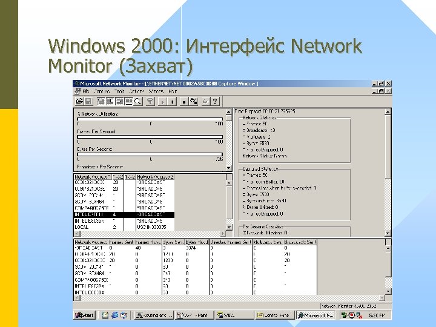Click the Pause capture toolbar icon

172,102
